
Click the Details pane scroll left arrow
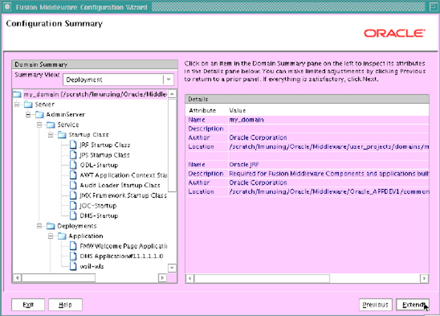(x=190, y=278)
